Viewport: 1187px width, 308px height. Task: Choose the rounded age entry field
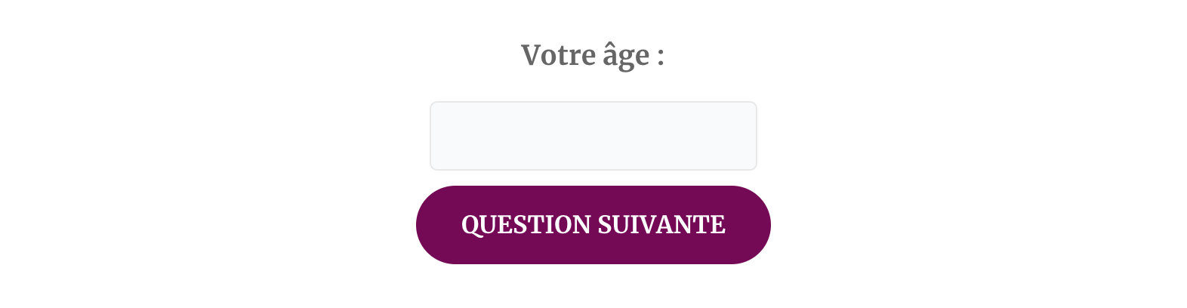click(593, 136)
